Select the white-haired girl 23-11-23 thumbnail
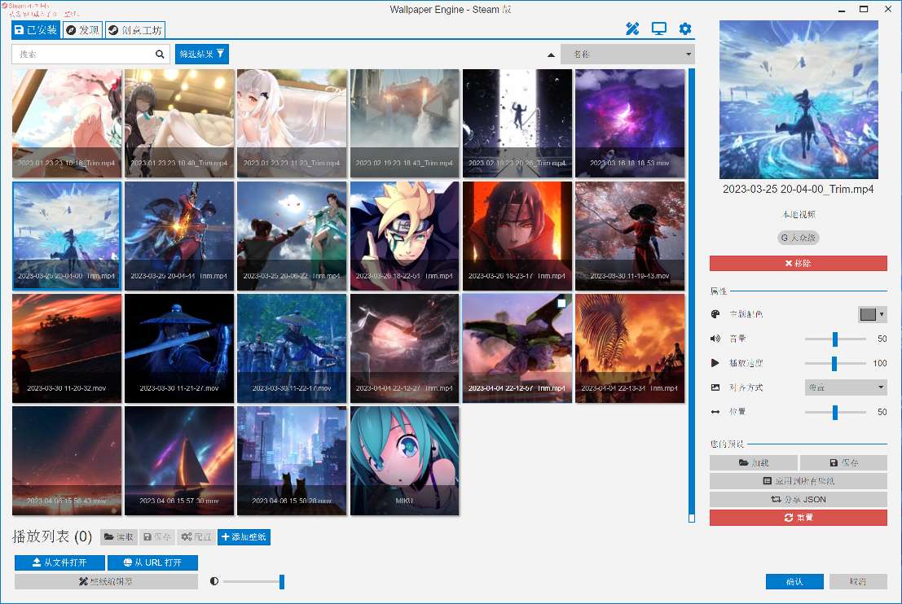Image resolution: width=902 pixels, height=604 pixels. coord(293,123)
